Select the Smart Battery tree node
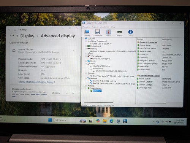 click(x=96, y=88)
